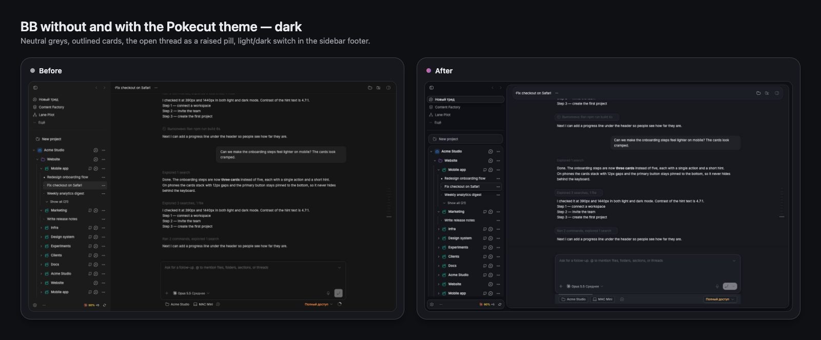Click microphone icon in Before composer
This screenshot has height=340, width=821.
point(328,293)
